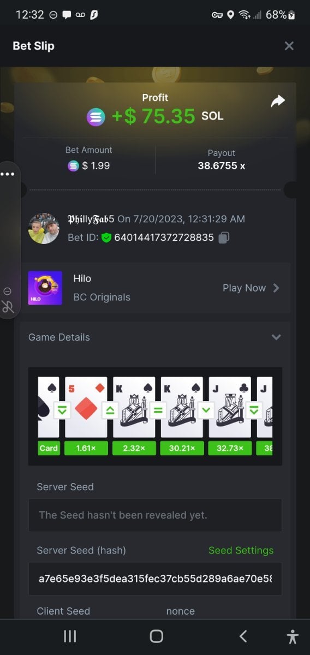This screenshot has height=655, width=310.
Task: Tap the Android home button
Action: 157,636
